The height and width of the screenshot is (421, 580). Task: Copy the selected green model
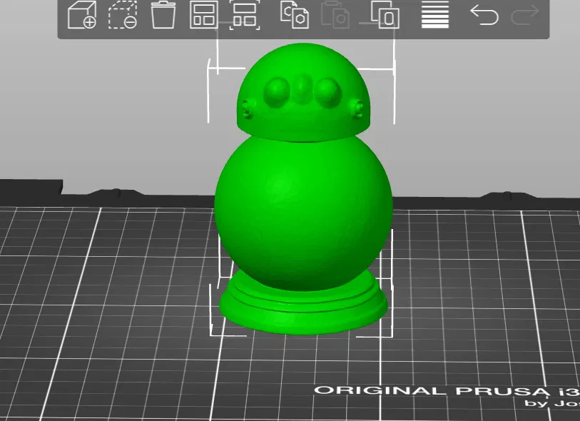(292, 18)
